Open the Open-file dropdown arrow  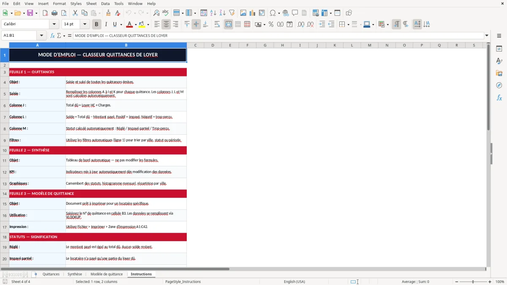[x=23, y=13]
